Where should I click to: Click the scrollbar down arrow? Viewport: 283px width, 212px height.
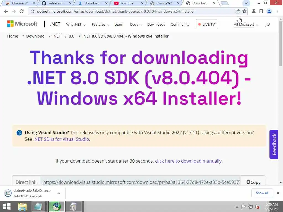pos(281,183)
